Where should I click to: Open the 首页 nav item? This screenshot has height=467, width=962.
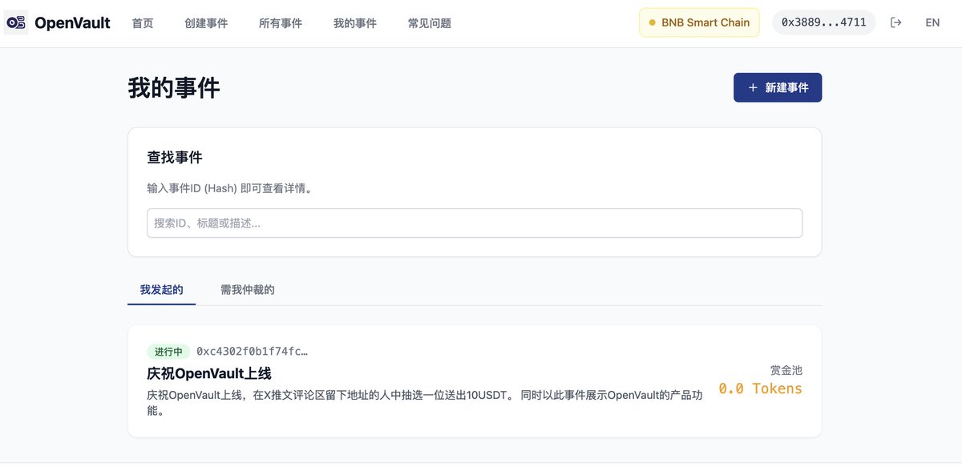click(143, 23)
